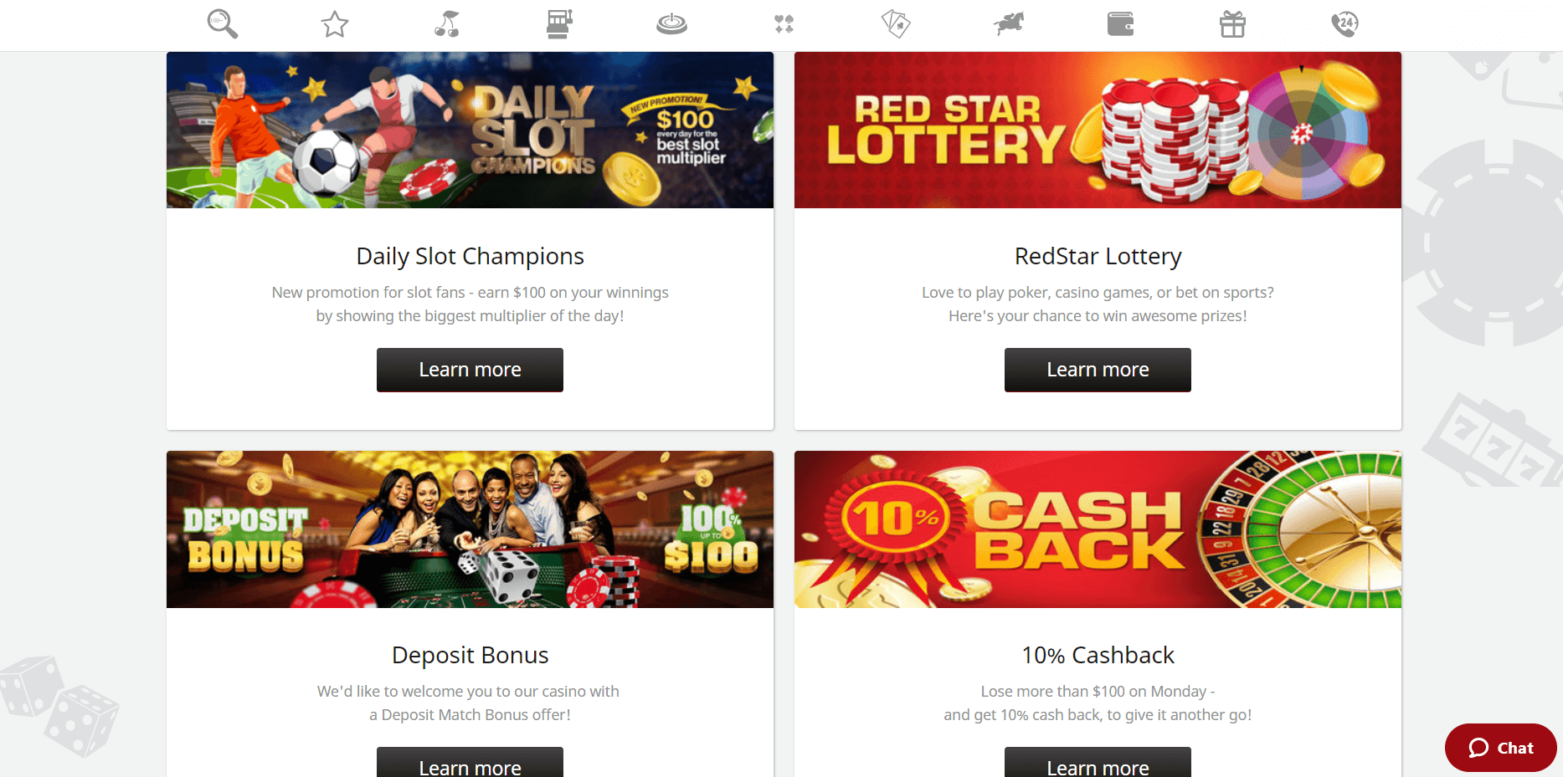
Task: Open the 10% Cash Back banner image
Action: pyautogui.click(x=1098, y=529)
